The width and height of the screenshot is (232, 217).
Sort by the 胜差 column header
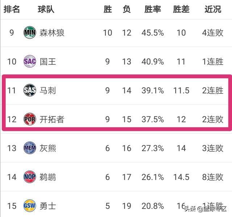[x=181, y=9]
